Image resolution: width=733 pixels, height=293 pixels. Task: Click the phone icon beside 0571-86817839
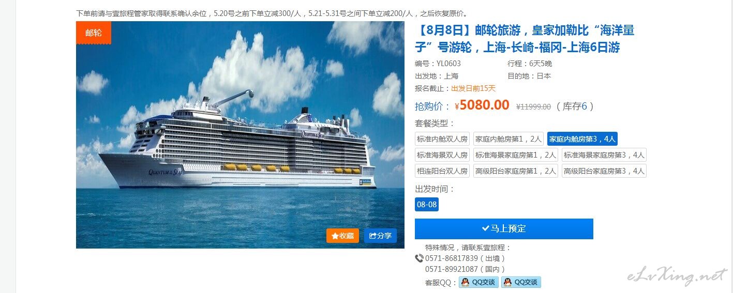(x=419, y=258)
